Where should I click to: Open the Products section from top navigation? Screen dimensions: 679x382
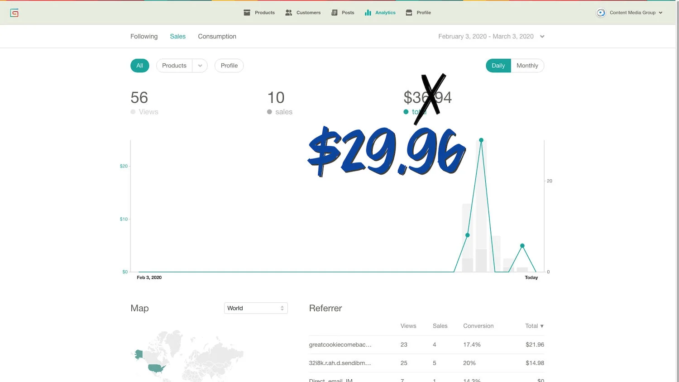coord(259,12)
